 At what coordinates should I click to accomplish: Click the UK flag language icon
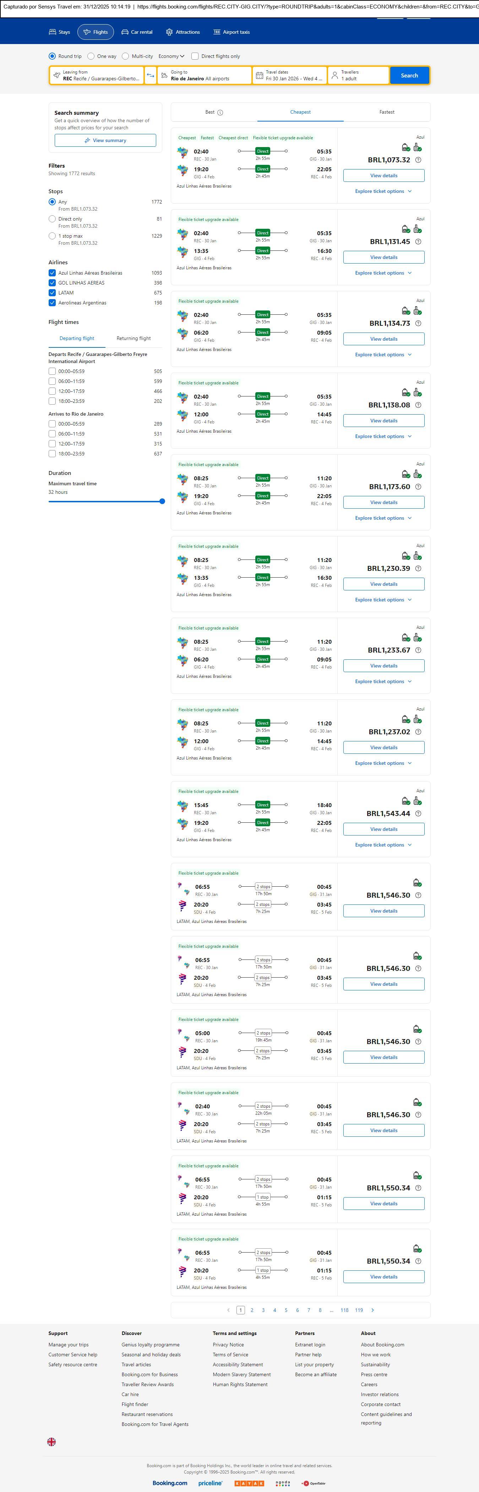tap(51, 1442)
